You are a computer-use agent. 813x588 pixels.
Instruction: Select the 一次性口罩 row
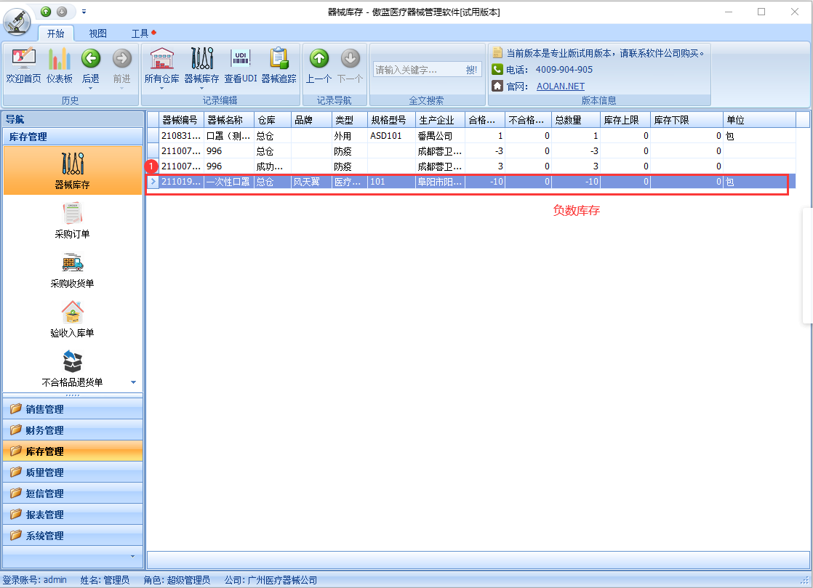point(471,182)
